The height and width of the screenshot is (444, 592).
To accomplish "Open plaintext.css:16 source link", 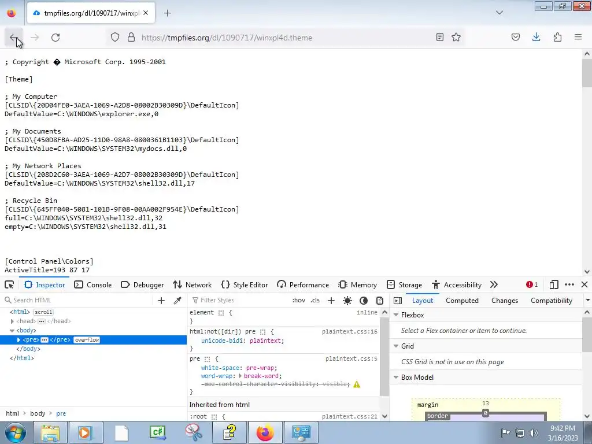I will coord(350,331).
